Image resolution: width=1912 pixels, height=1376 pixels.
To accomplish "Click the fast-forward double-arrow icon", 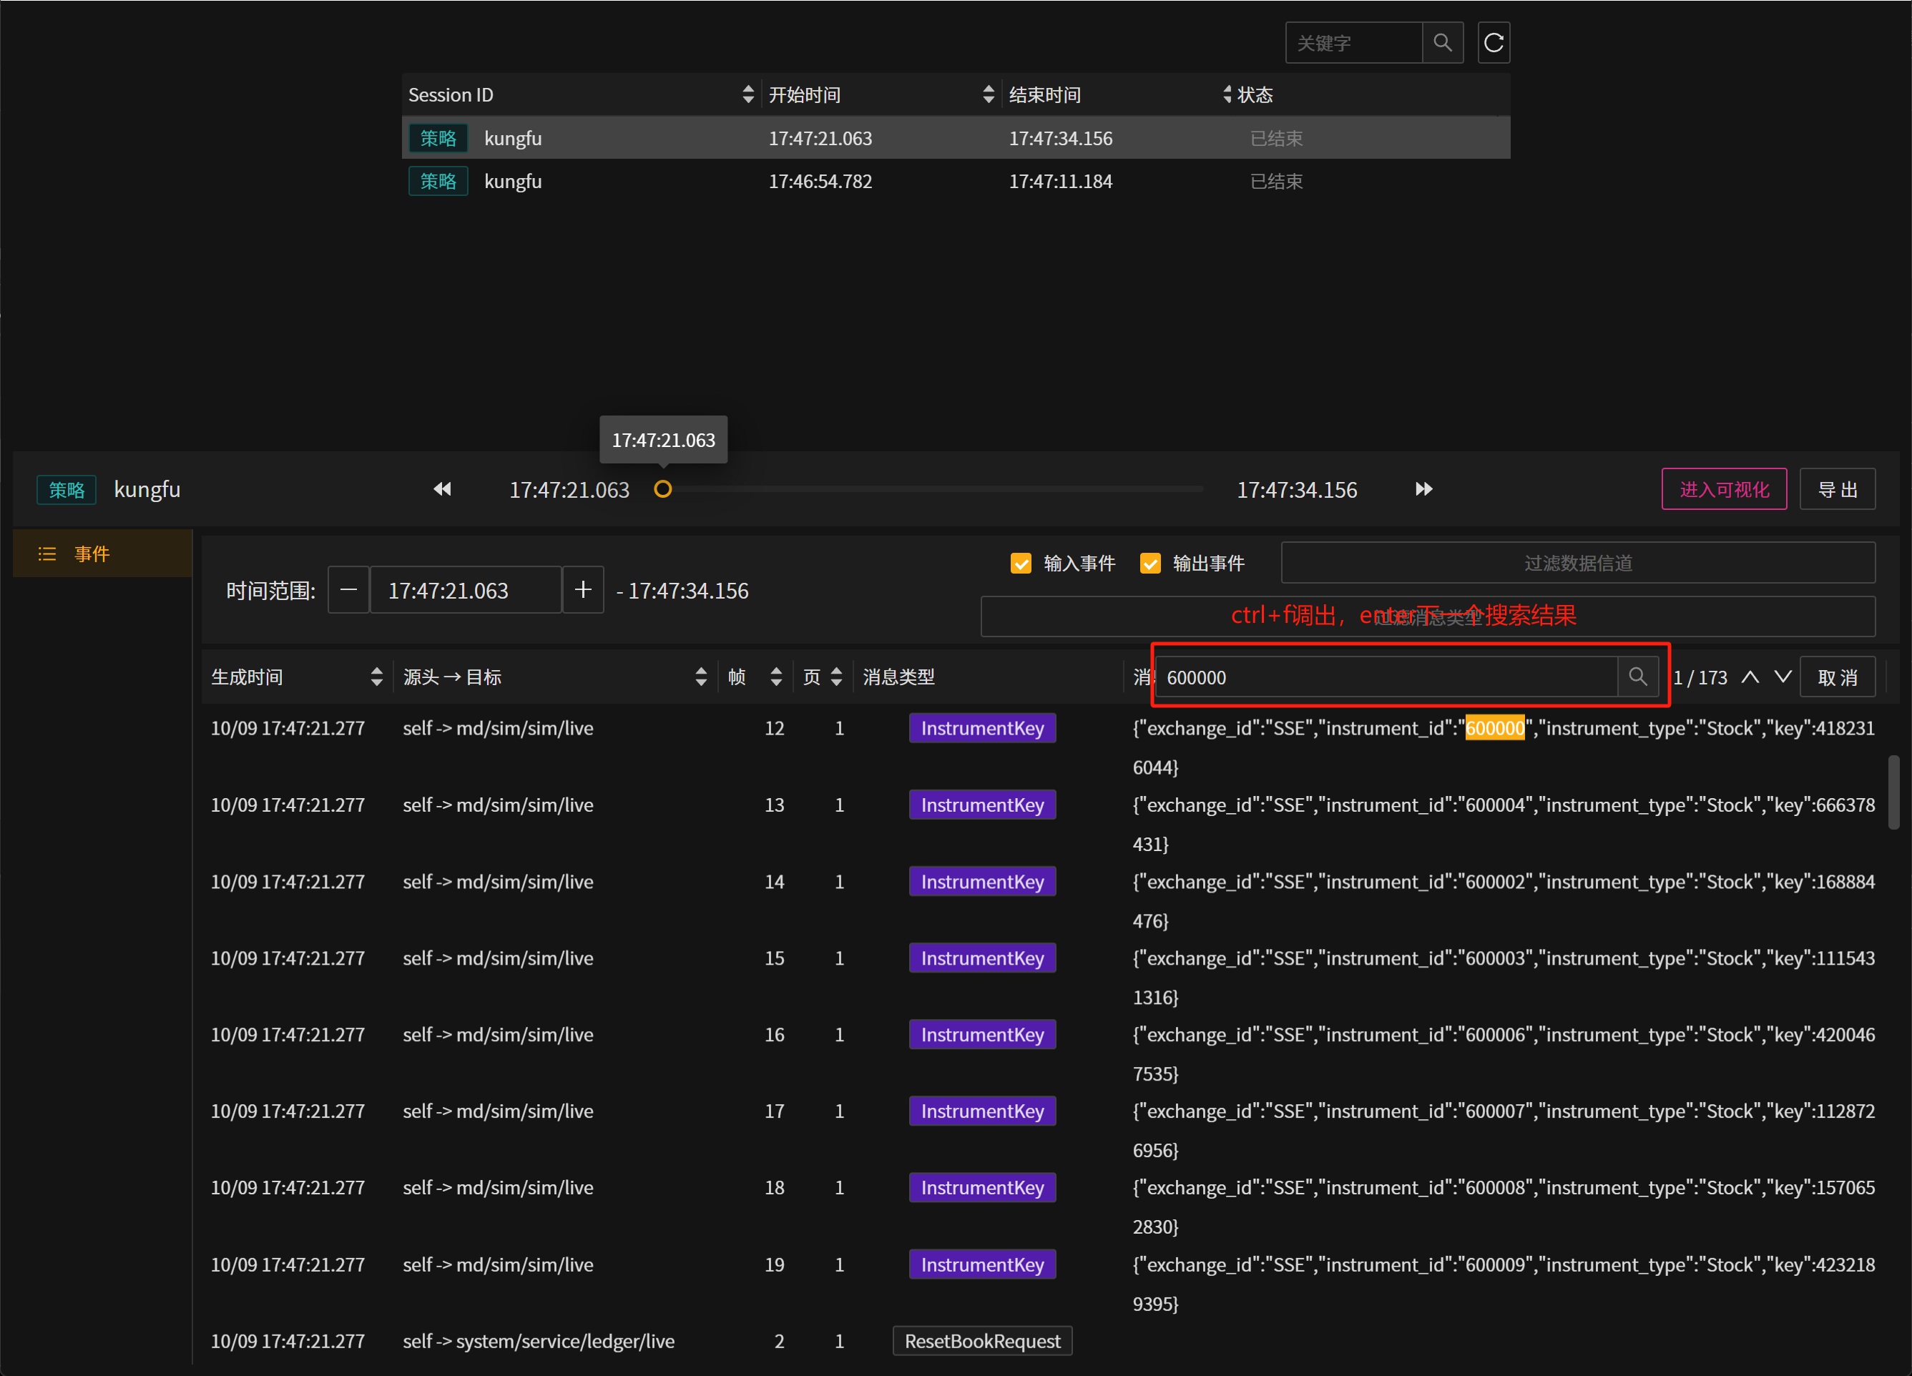I will coord(1423,489).
